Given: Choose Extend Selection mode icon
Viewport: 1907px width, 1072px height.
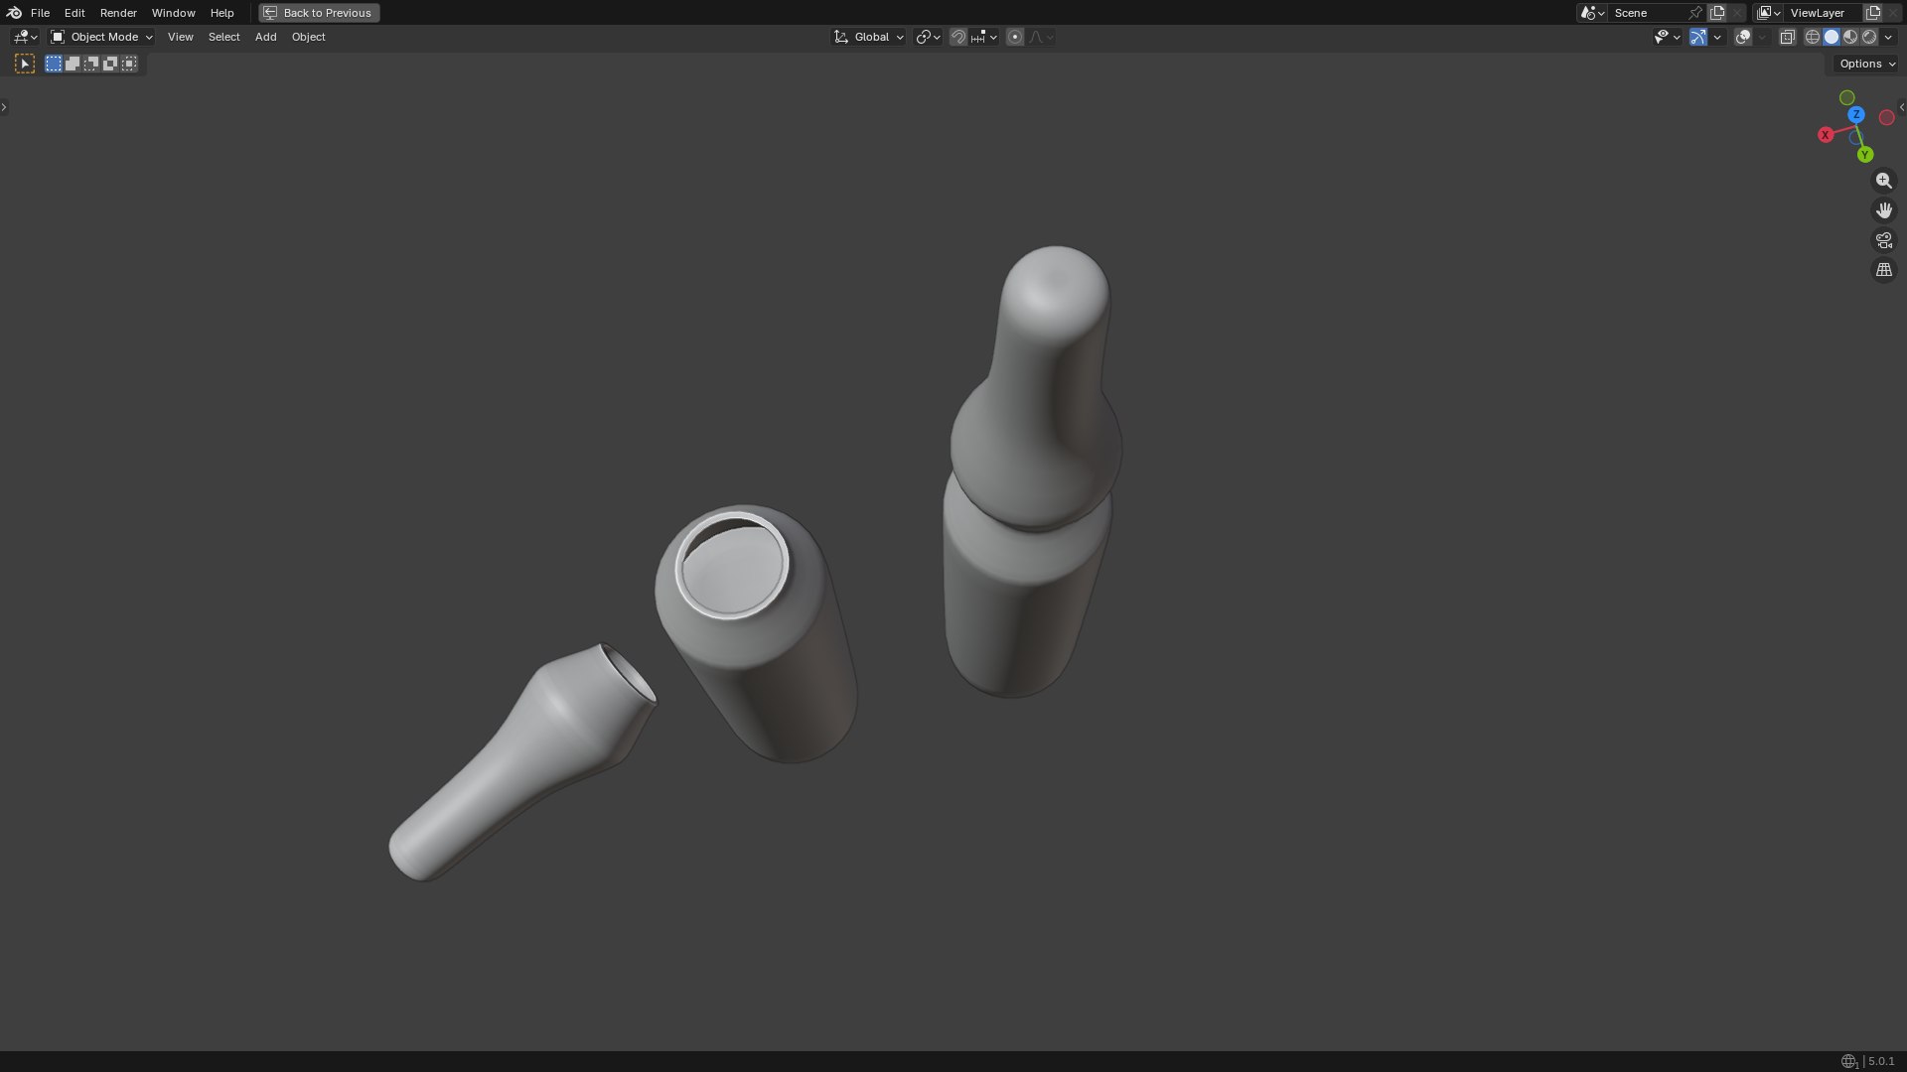Looking at the screenshot, I should [73, 64].
